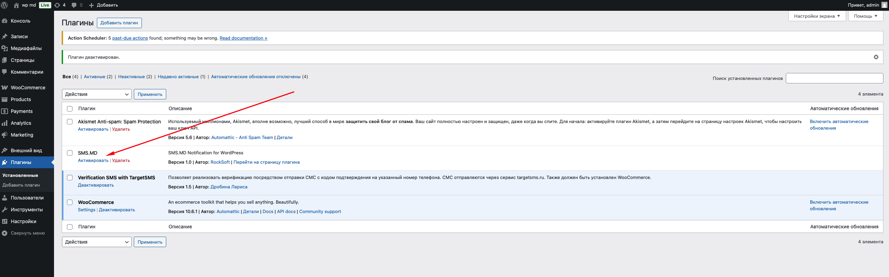Click the WordPress logo icon
The image size is (889, 277).
coord(5,5)
